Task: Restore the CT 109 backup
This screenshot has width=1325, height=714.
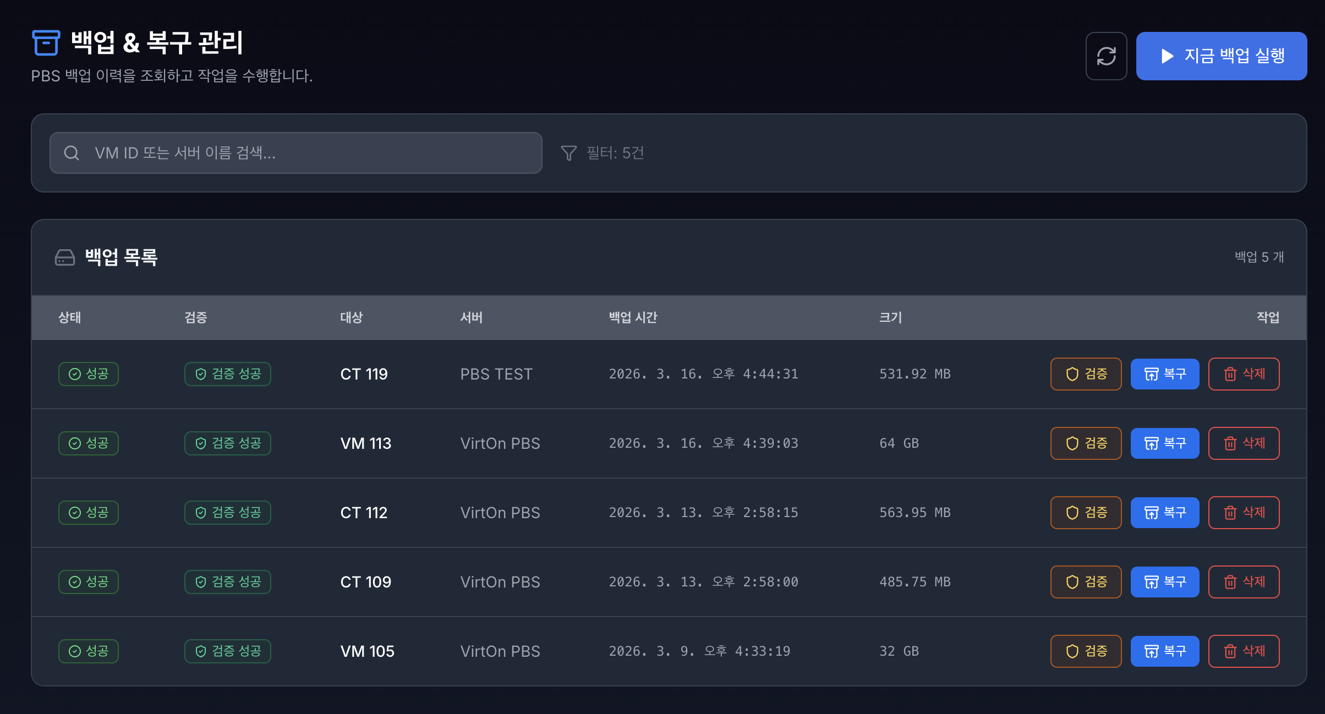Action: [x=1164, y=582]
